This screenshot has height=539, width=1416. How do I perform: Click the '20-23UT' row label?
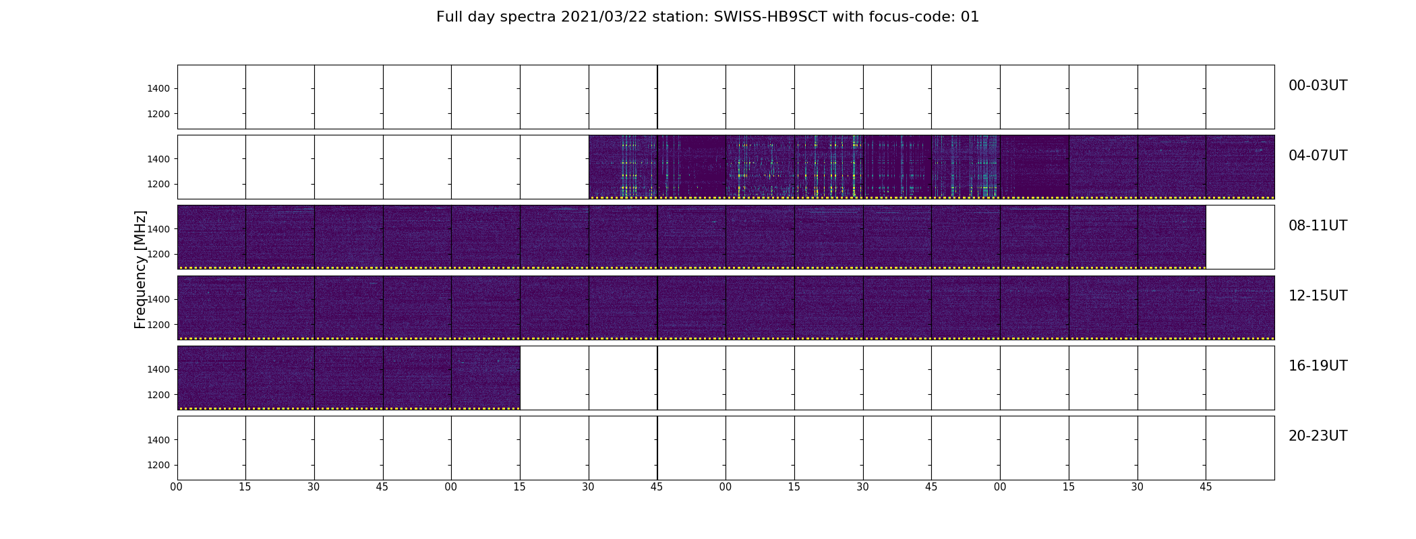tap(1318, 436)
